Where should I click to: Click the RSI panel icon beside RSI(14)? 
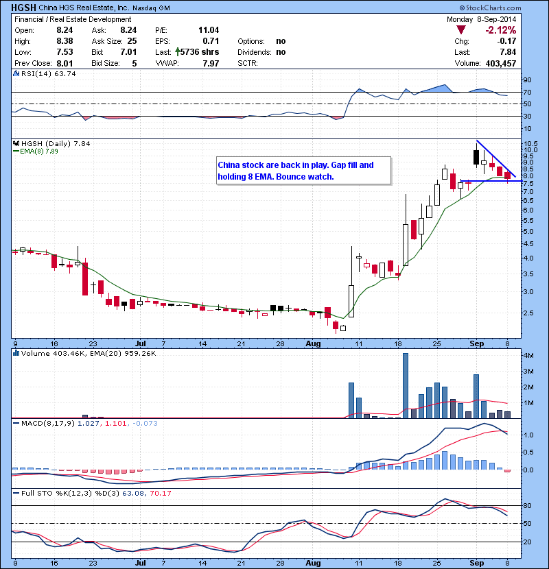(16, 73)
